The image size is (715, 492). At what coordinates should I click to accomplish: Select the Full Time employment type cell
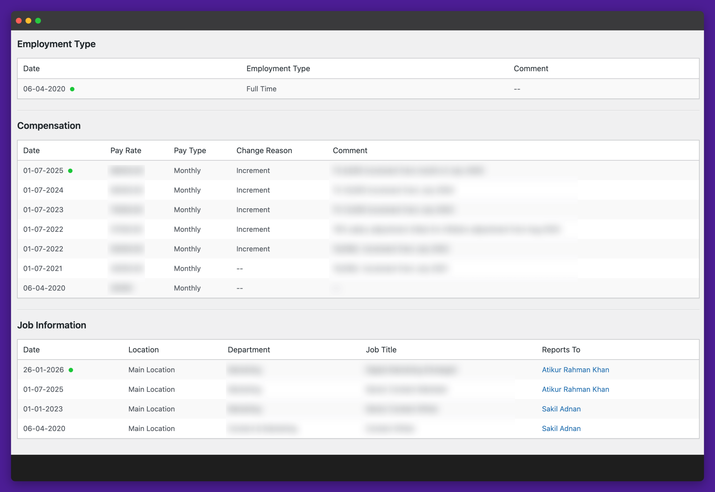tap(261, 89)
